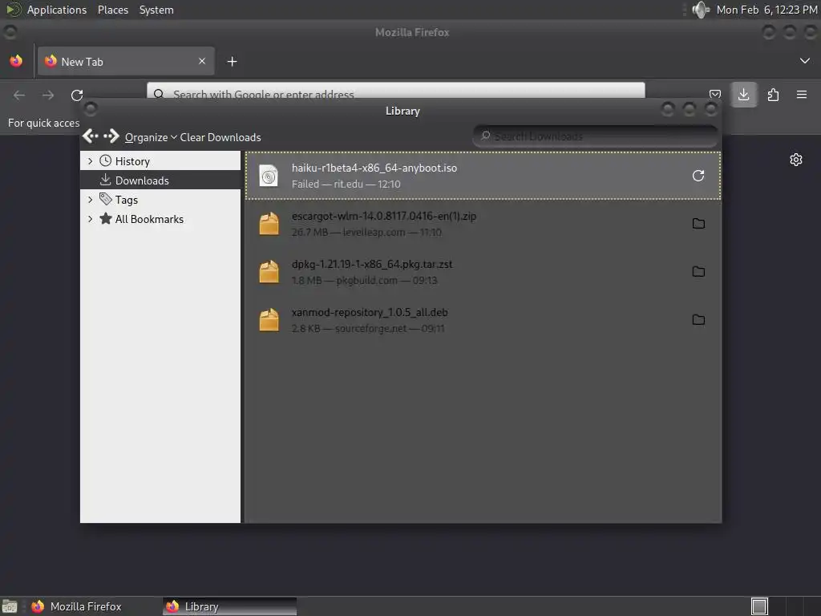Open containing folder for escargot-wlm zip
Viewport: 821px width, 616px height.
(698, 224)
